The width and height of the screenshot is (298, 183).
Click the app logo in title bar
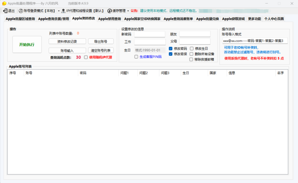(x=4, y=3)
